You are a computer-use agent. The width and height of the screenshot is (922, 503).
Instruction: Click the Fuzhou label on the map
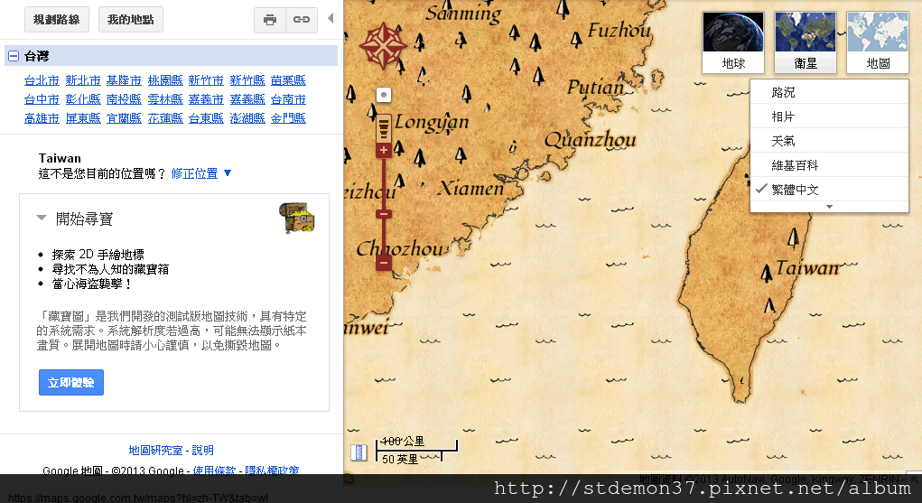[x=619, y=30]
